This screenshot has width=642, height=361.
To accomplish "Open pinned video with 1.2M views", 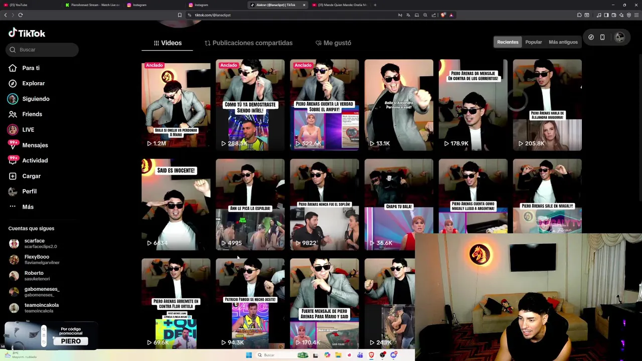I will (176, 105).
